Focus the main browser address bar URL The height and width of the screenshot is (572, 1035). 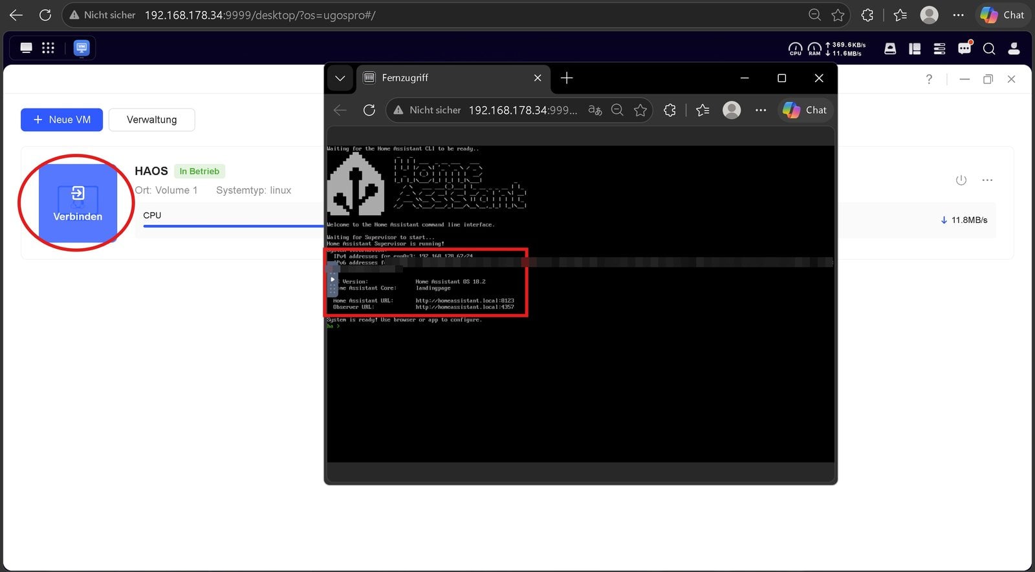click(260, 15)
